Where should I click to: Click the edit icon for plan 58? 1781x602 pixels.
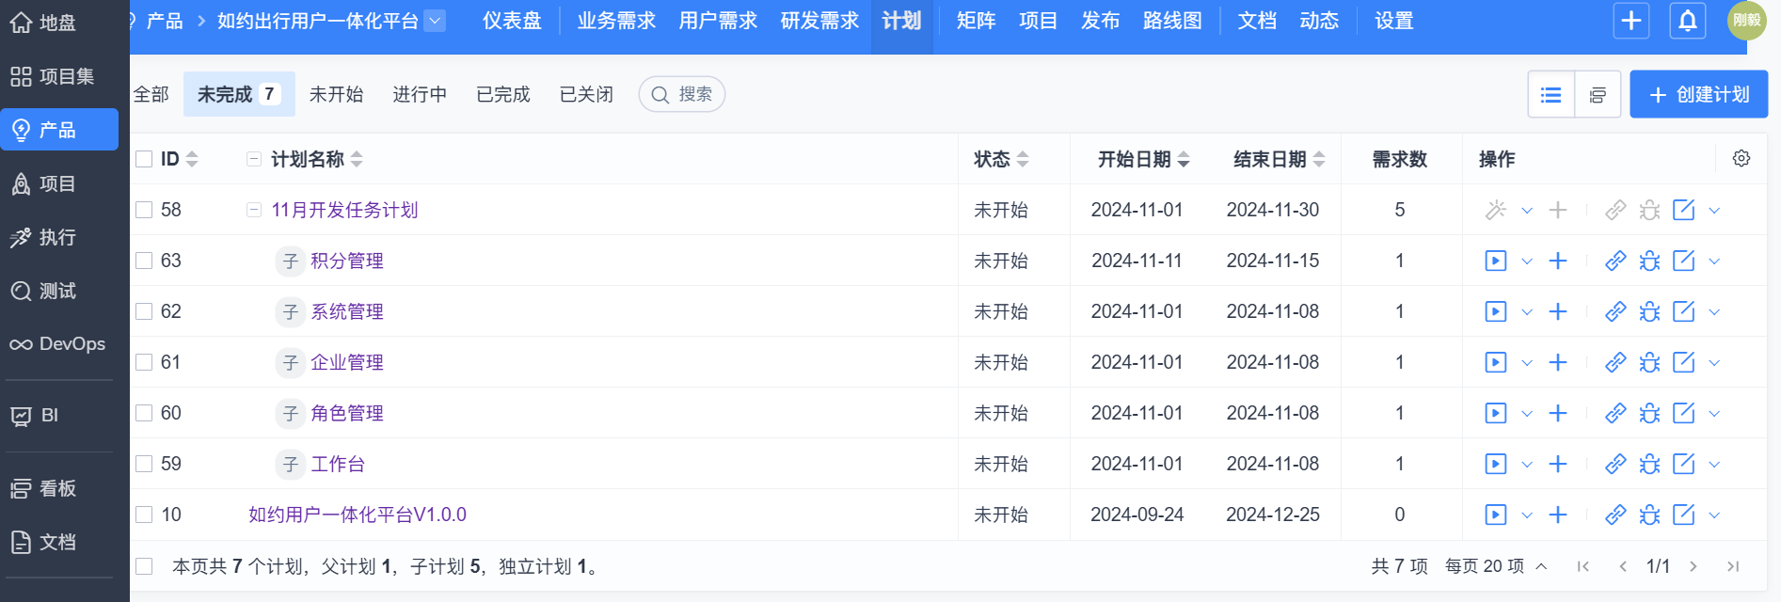coord(1683,210)
